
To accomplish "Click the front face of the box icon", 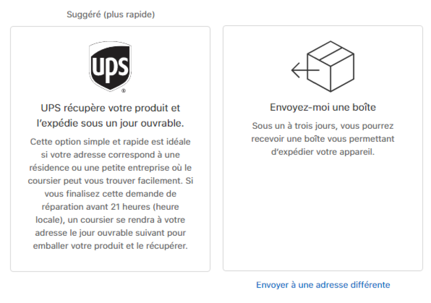I will click(342, 73).
